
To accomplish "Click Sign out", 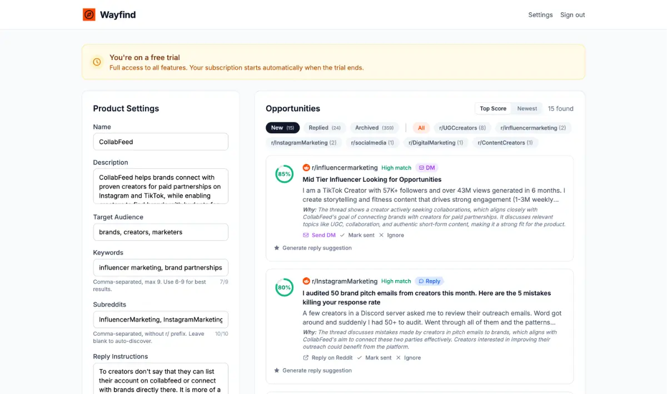I will [x=573, y=15].
